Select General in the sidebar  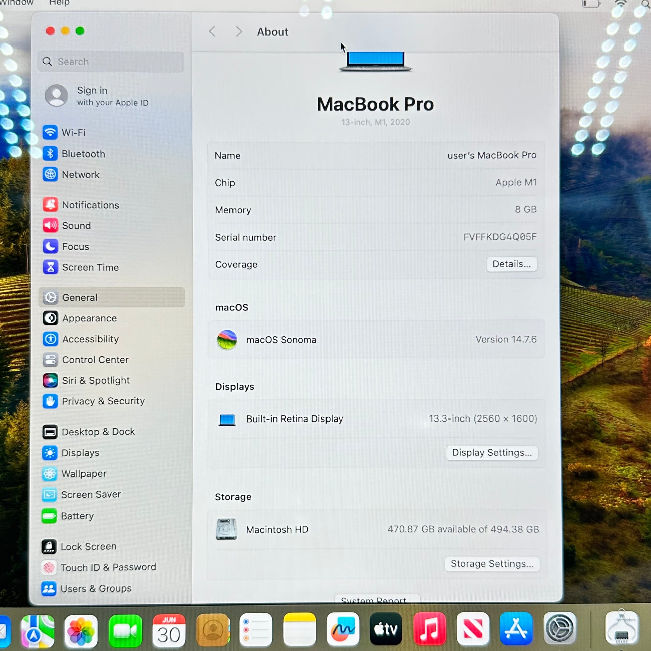pos(111,297)
